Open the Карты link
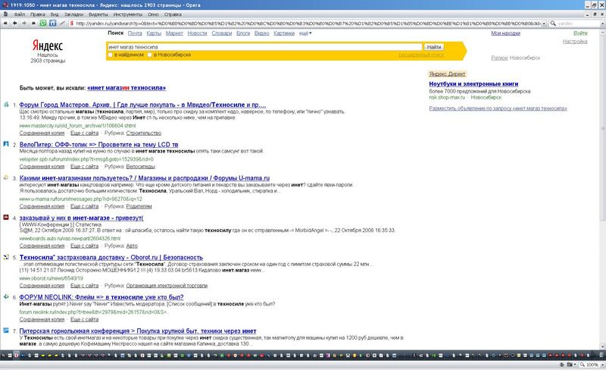Image resolution: width=606 pixels, height=370 pixels. click(x=154, y=33)
